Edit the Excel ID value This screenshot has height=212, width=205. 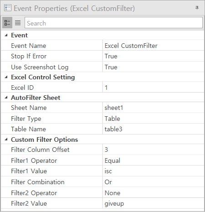153,88
